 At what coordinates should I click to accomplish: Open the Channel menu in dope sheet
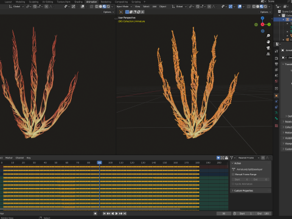pyautogui.click(x=19, y=158)
